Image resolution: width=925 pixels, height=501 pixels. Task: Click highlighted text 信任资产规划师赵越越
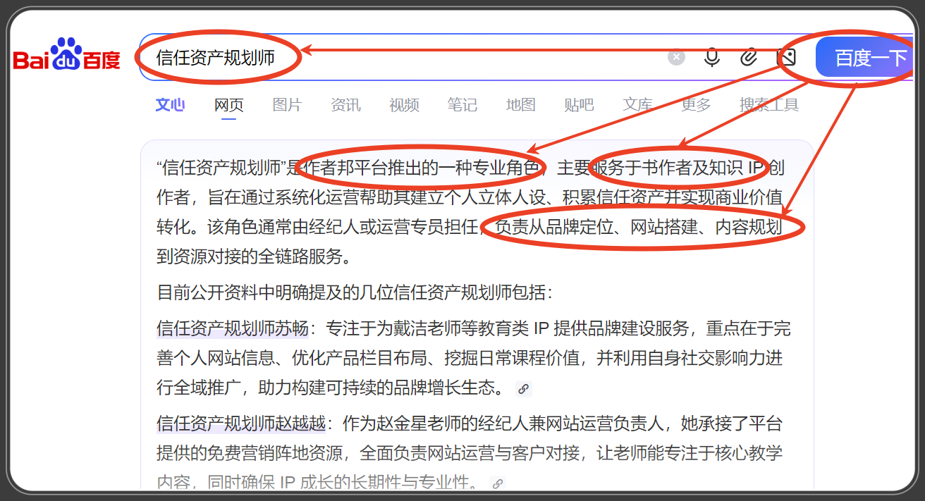coord(241,423)
